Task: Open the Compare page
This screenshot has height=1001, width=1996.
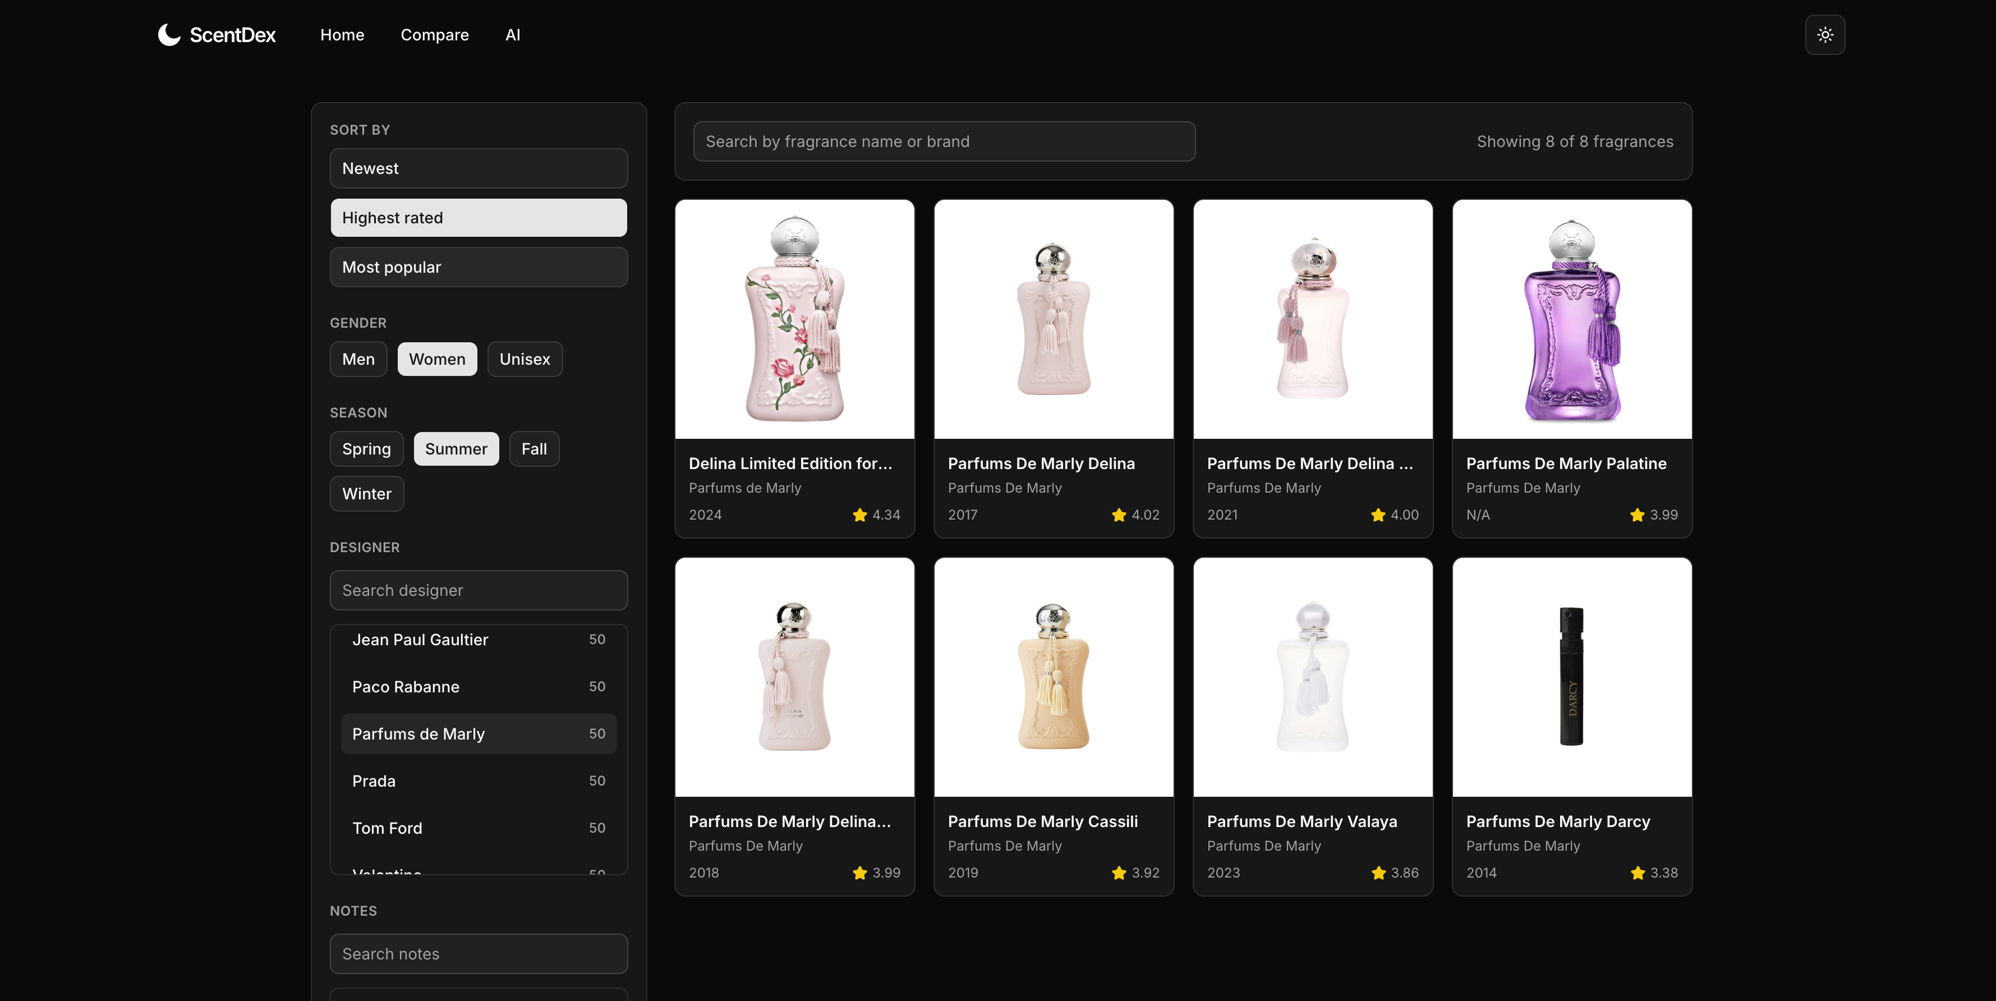Action: pyautogui.click(x=434, y=35)
